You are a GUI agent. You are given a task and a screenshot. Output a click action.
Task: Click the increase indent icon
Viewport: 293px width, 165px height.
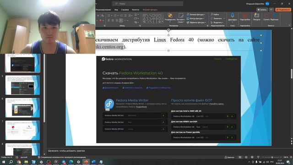[x=125, y=16]
